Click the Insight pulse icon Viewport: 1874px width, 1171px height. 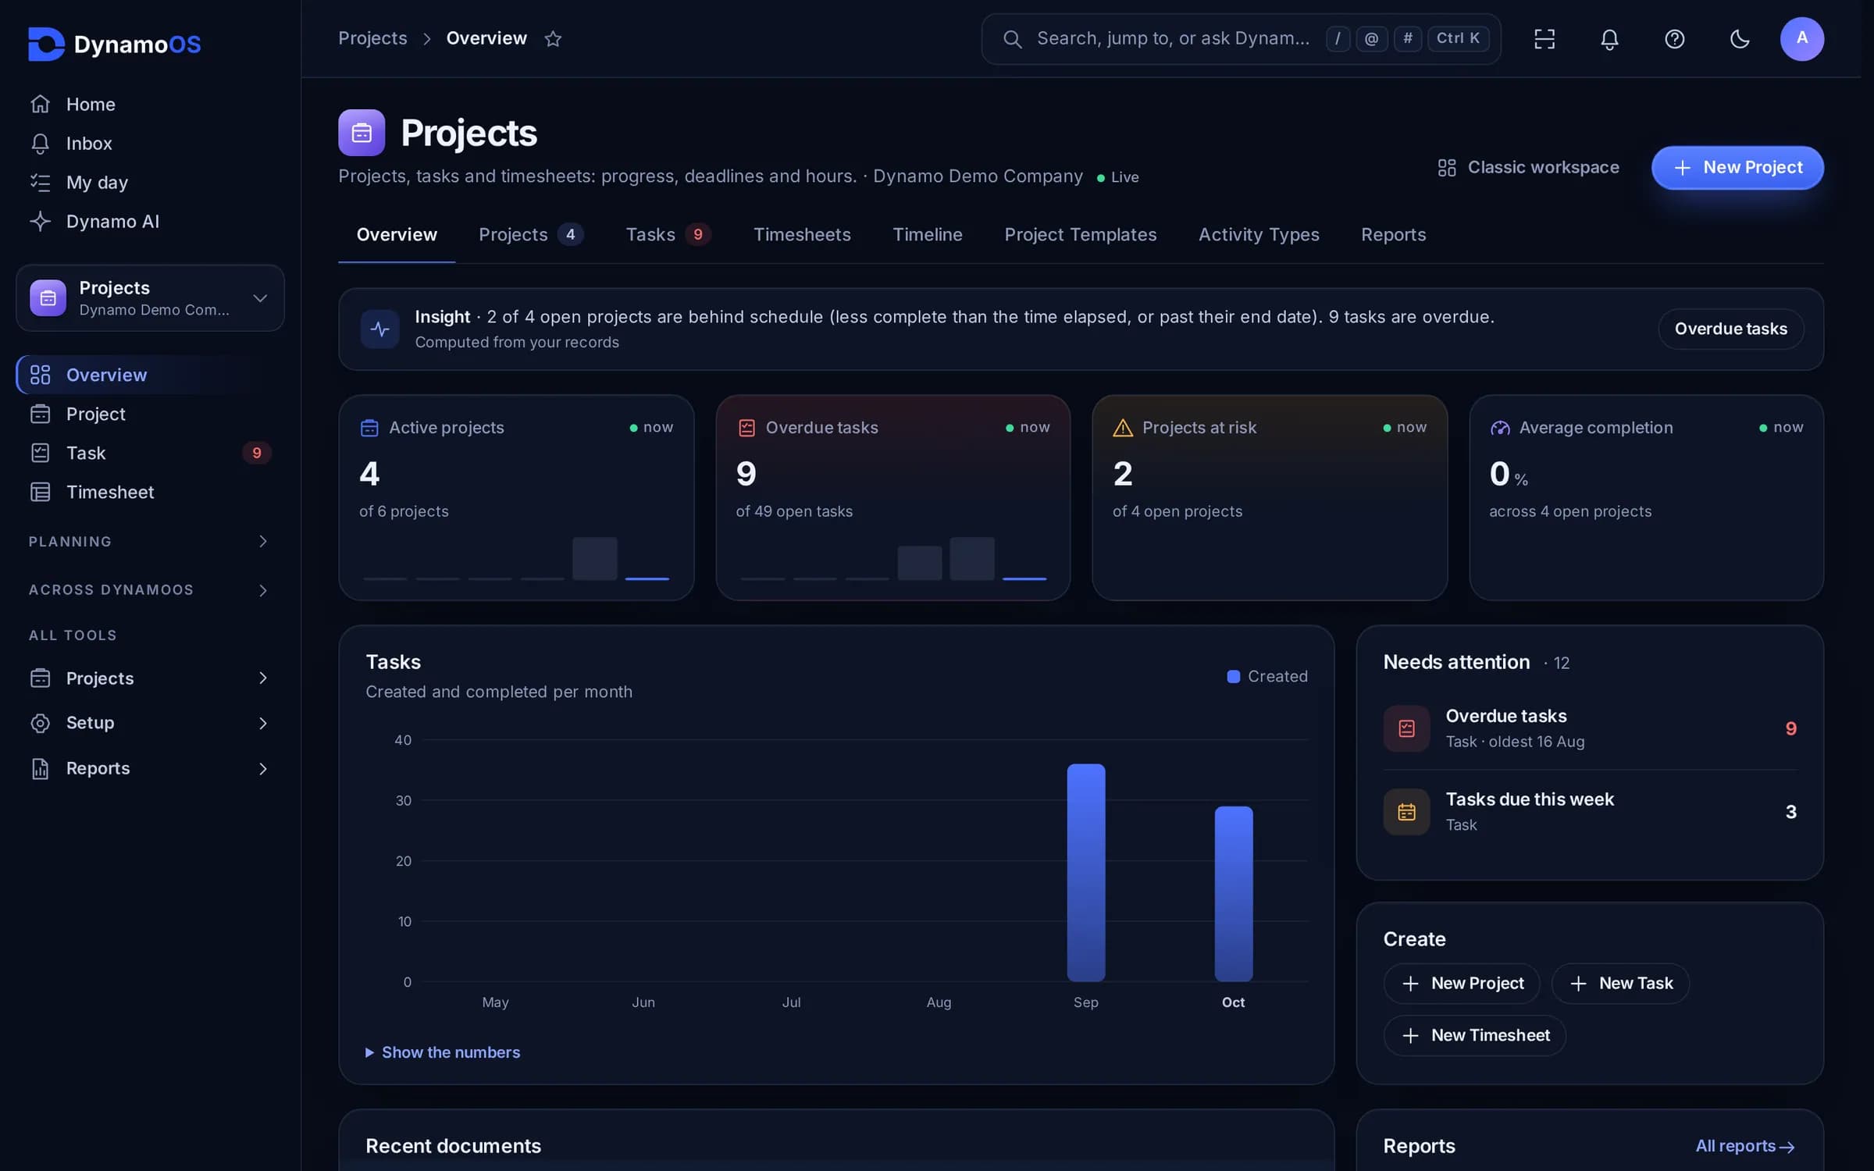point(380,329)
